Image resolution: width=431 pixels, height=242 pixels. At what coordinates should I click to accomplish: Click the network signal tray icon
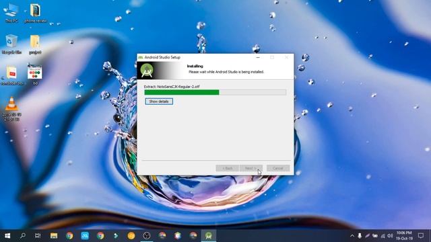383,236
